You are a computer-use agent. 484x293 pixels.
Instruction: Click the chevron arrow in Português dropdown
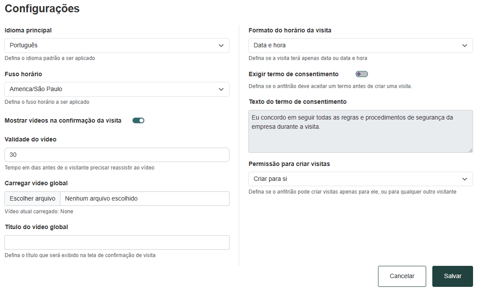pos(221,46)
